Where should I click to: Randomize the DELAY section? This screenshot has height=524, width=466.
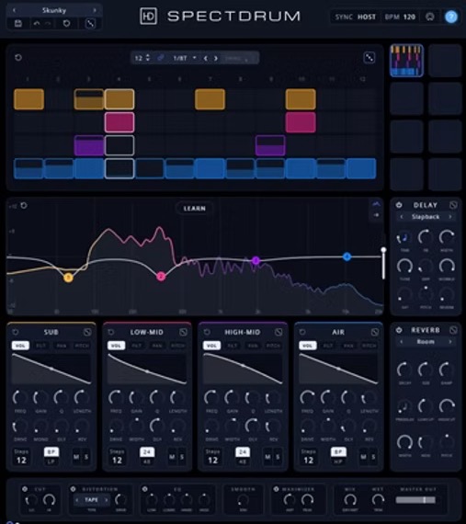[x=453, y=205]
